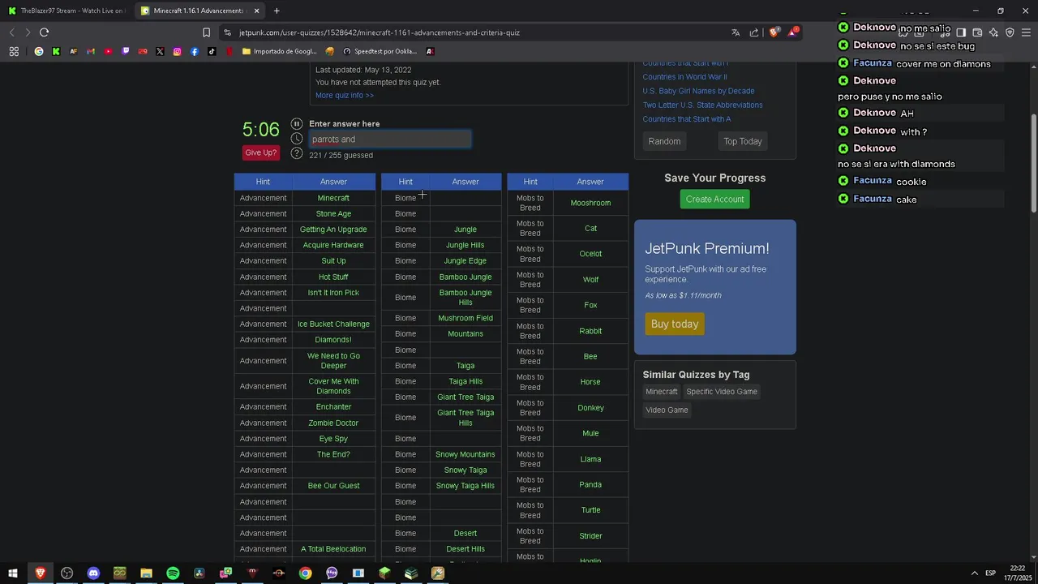Click the 'A Total Beelocation' answer cell

click(333, 549)
